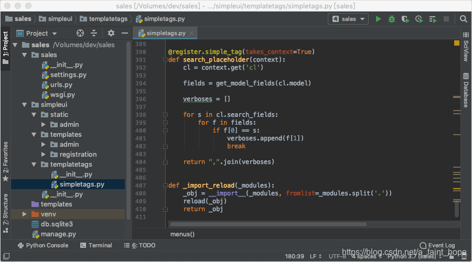Debug the sales configuration

(392, 19)
